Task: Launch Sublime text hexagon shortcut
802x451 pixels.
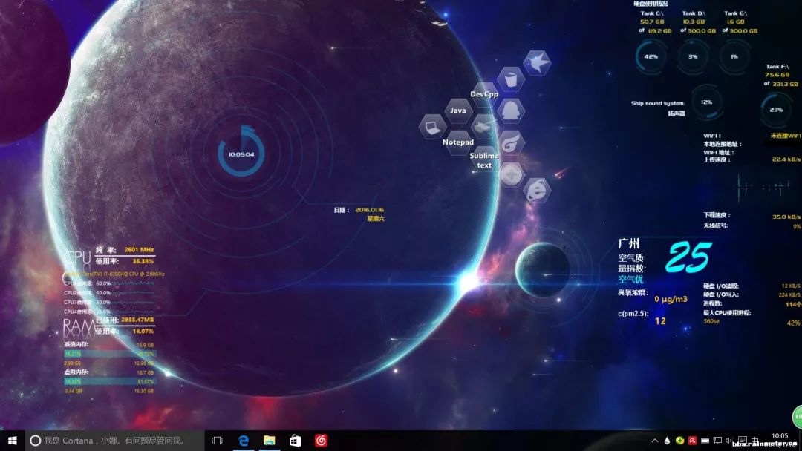Action: tap(484, 160)
